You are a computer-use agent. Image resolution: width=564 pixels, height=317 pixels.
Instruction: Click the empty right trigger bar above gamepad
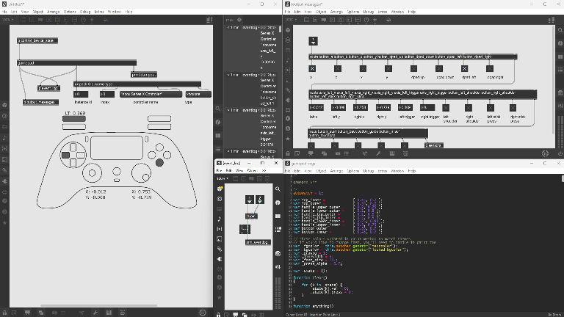tap(159, 118)
